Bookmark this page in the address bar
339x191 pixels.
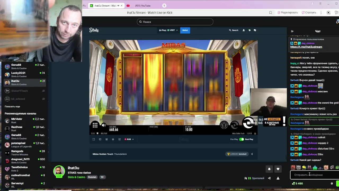tap(270, 12)
